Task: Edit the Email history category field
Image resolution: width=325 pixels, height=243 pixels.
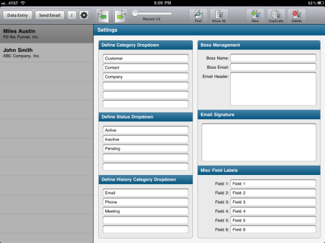Action: click(x=146, y=192)
